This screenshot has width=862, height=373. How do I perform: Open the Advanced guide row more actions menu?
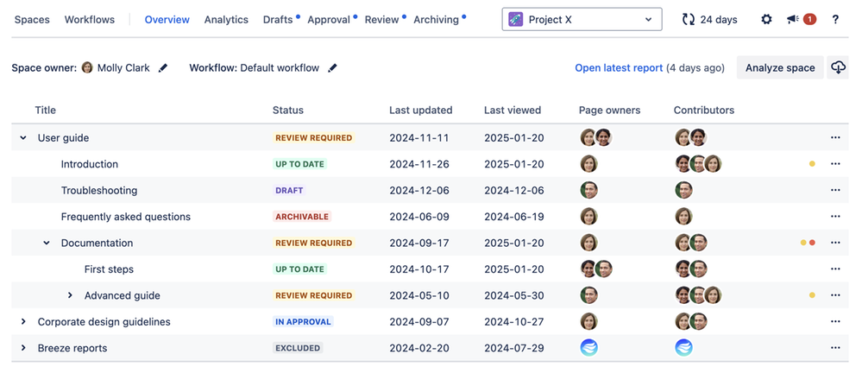(x=835, y=295)
